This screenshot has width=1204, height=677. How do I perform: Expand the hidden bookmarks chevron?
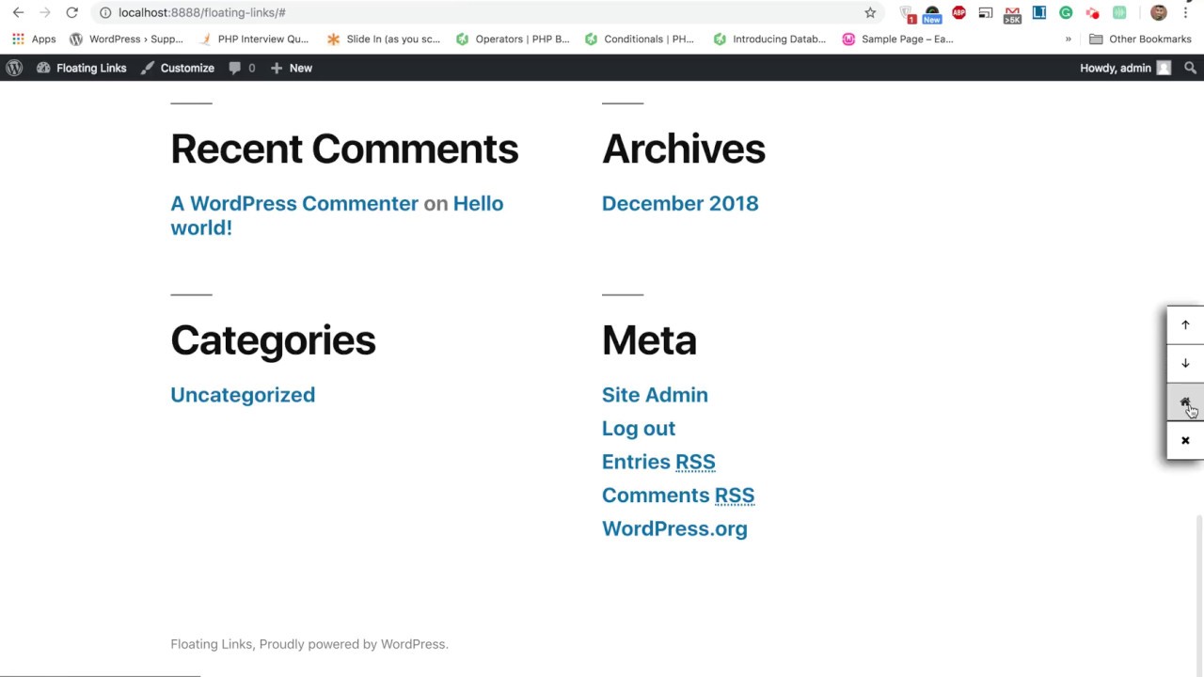point(1068,39)
